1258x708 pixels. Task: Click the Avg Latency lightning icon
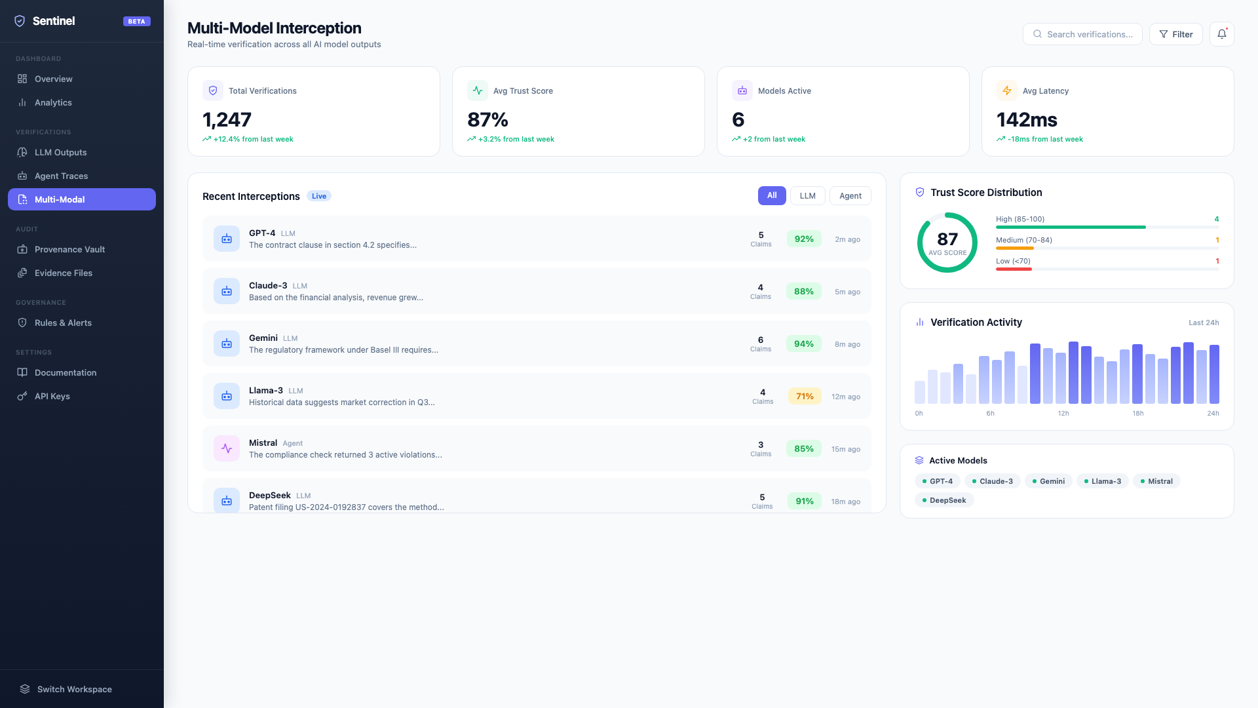pos(1007,90)
